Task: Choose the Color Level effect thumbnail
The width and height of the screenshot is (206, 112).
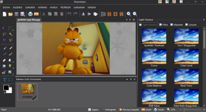Action: (186, 56)
